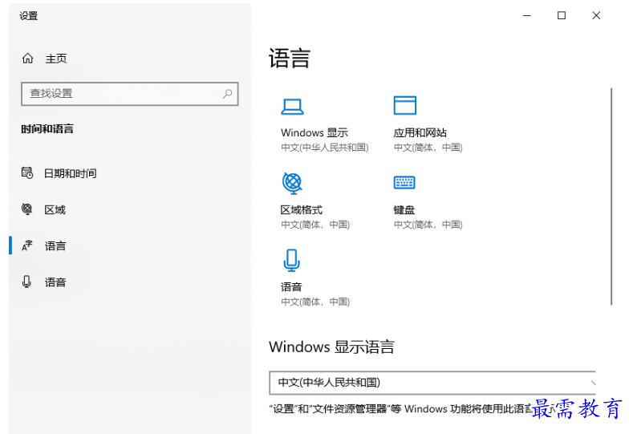Open the 语音 tile label in main pane
This screenshot has height=434, width=629.
291,287
